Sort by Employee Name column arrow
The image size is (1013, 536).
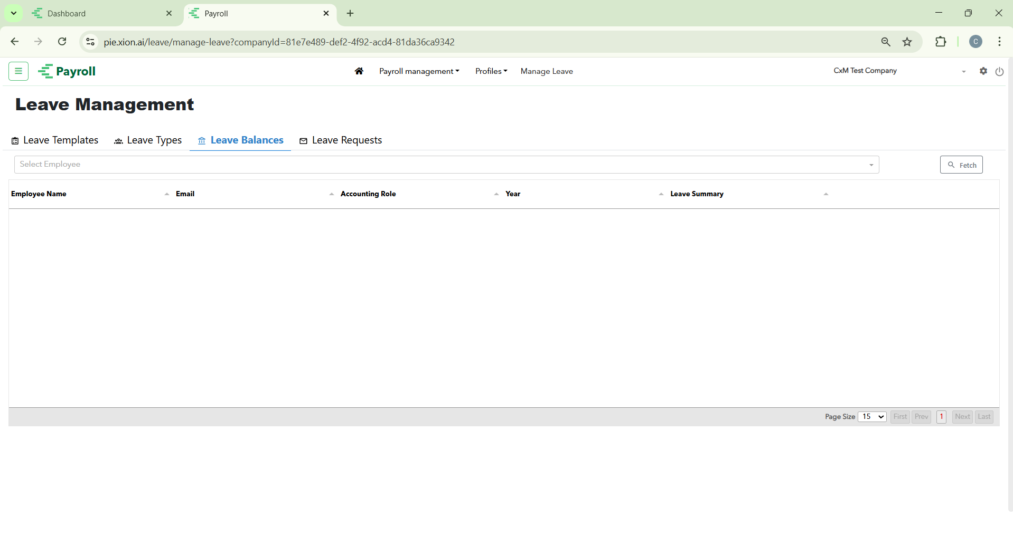click(167, 194)
